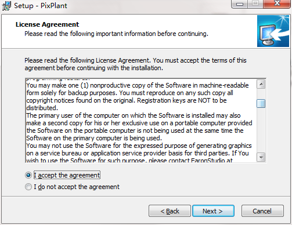Click inside the license agreement text box
This screenshot has width=292, height=225.
141,121
